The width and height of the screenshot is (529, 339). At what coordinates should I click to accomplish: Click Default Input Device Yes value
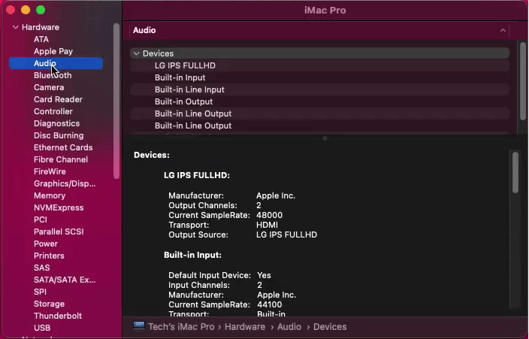(x=264, y=275)
